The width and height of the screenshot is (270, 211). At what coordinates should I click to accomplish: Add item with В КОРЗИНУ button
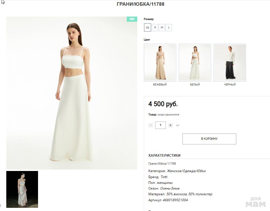pyautogui.click(x=209, y=139)
